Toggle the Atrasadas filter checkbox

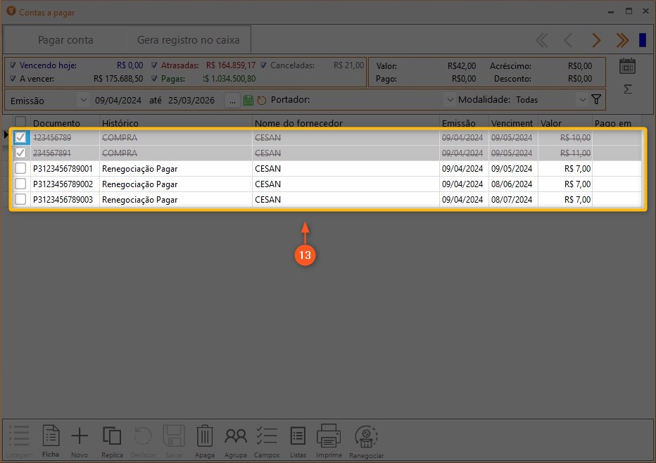click(155, 65)
